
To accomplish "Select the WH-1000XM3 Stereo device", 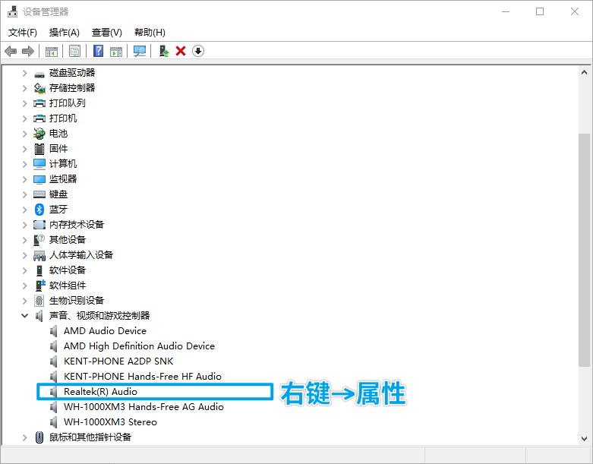I will 110,422.
